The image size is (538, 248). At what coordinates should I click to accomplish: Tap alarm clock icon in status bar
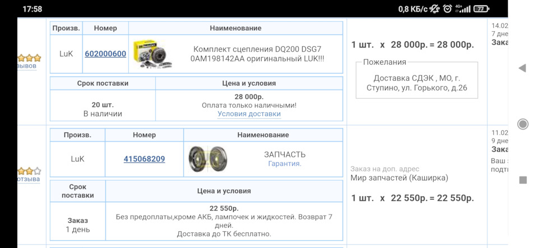click(x=447, y=9)
